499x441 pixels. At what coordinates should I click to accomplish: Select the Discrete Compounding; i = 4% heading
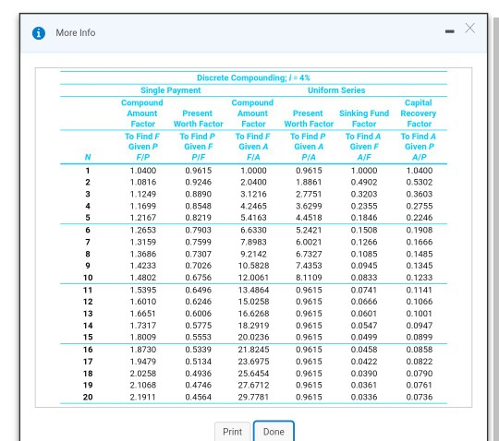coord(253,77)
